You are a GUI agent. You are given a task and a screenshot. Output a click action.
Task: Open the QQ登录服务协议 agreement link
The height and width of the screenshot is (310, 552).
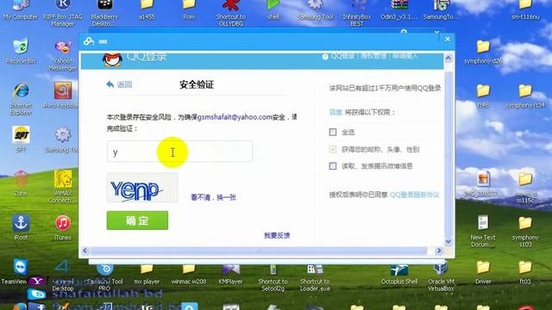pos(414,195)
